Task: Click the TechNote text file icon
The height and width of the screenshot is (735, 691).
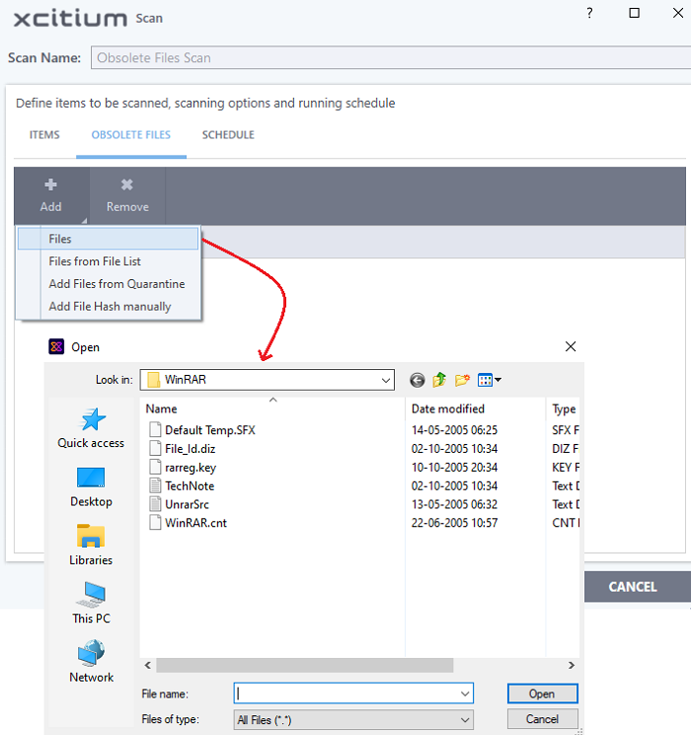Action: tap(155, 485)
